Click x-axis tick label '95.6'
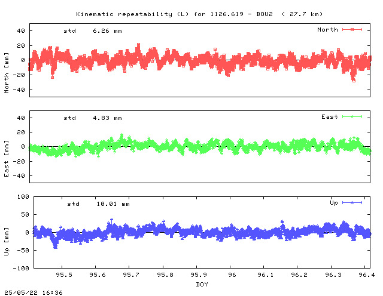 [98, 275]
